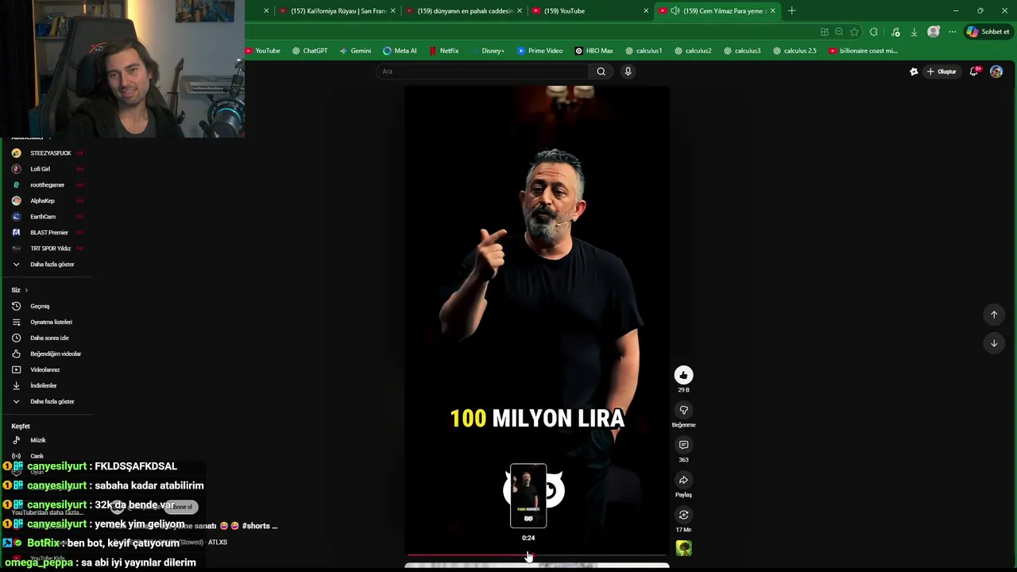Start voice search with microphone icon
The image size is (1017, 572).
pos(628,71)
